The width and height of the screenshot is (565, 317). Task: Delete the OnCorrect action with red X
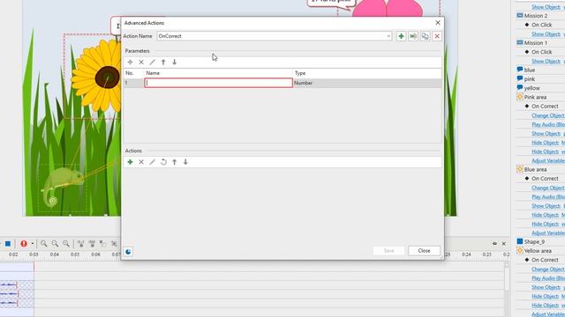(437, 36)
